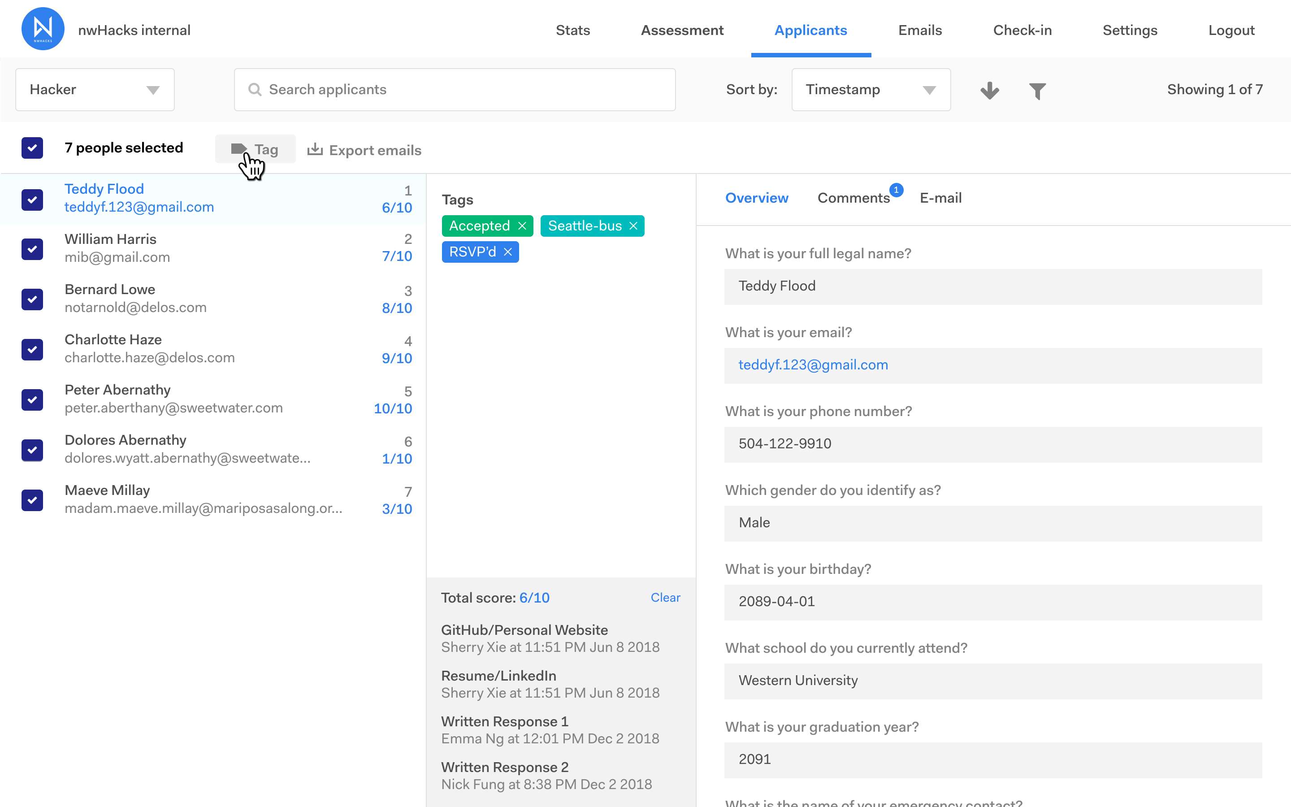
Task: Remove the Accepted tag
Action: click(522, 226)
